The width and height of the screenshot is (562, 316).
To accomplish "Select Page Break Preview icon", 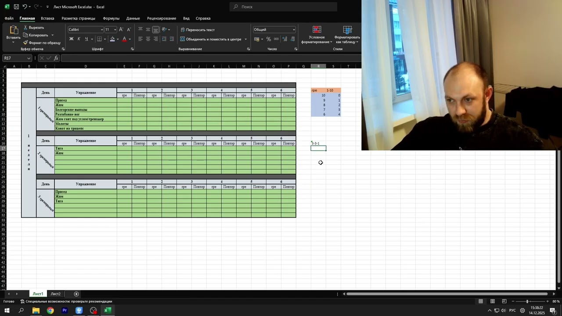I will 504,301.
